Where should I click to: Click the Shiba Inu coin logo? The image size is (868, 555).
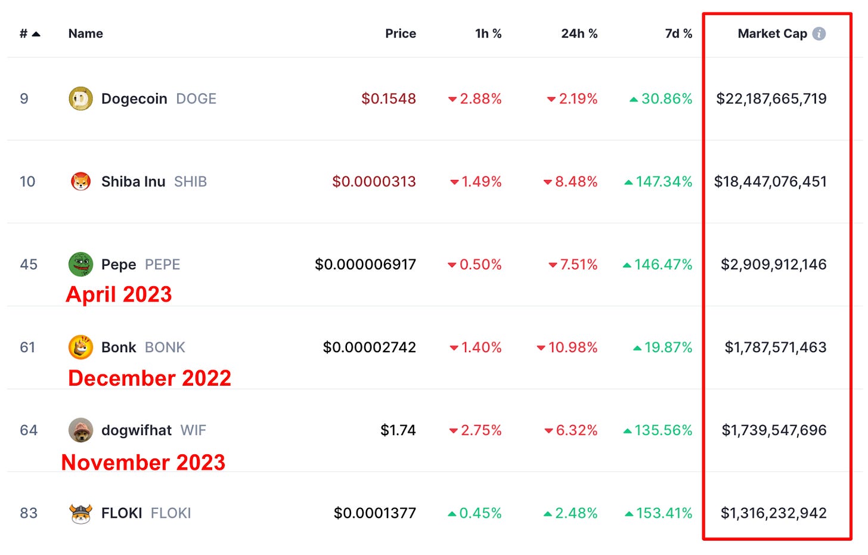(x=80, y=181)
